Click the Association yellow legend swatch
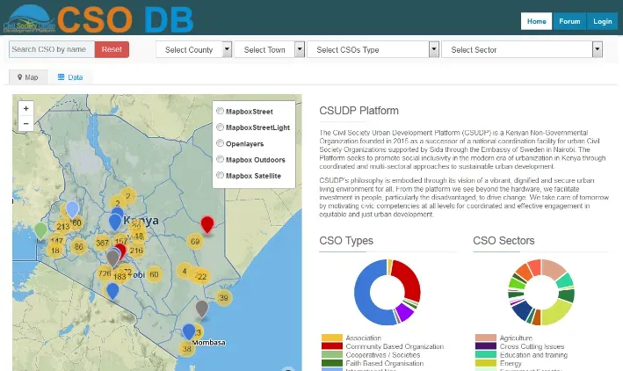Viewport: 623px width, 371px height. [x=332, y=338]
